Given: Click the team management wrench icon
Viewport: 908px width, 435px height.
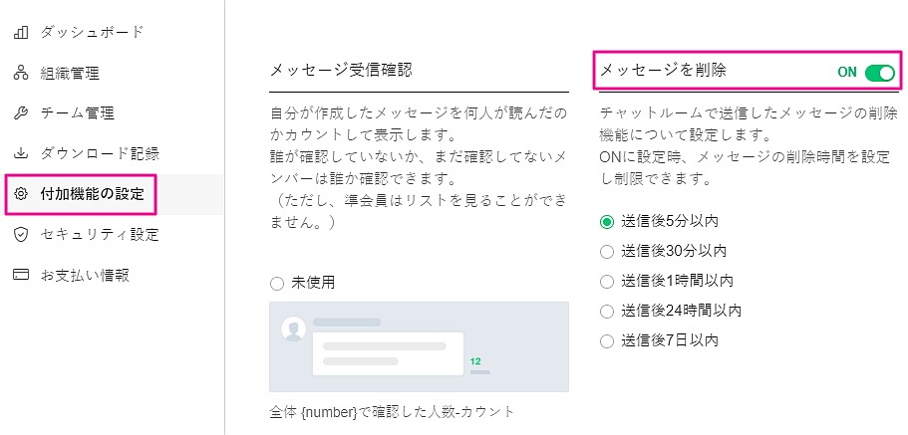Looking at the screenshot, I should tap(20, 113).
